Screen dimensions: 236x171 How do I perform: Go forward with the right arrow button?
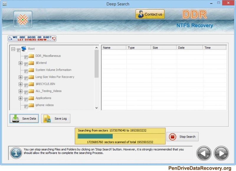tap(221, 153)
